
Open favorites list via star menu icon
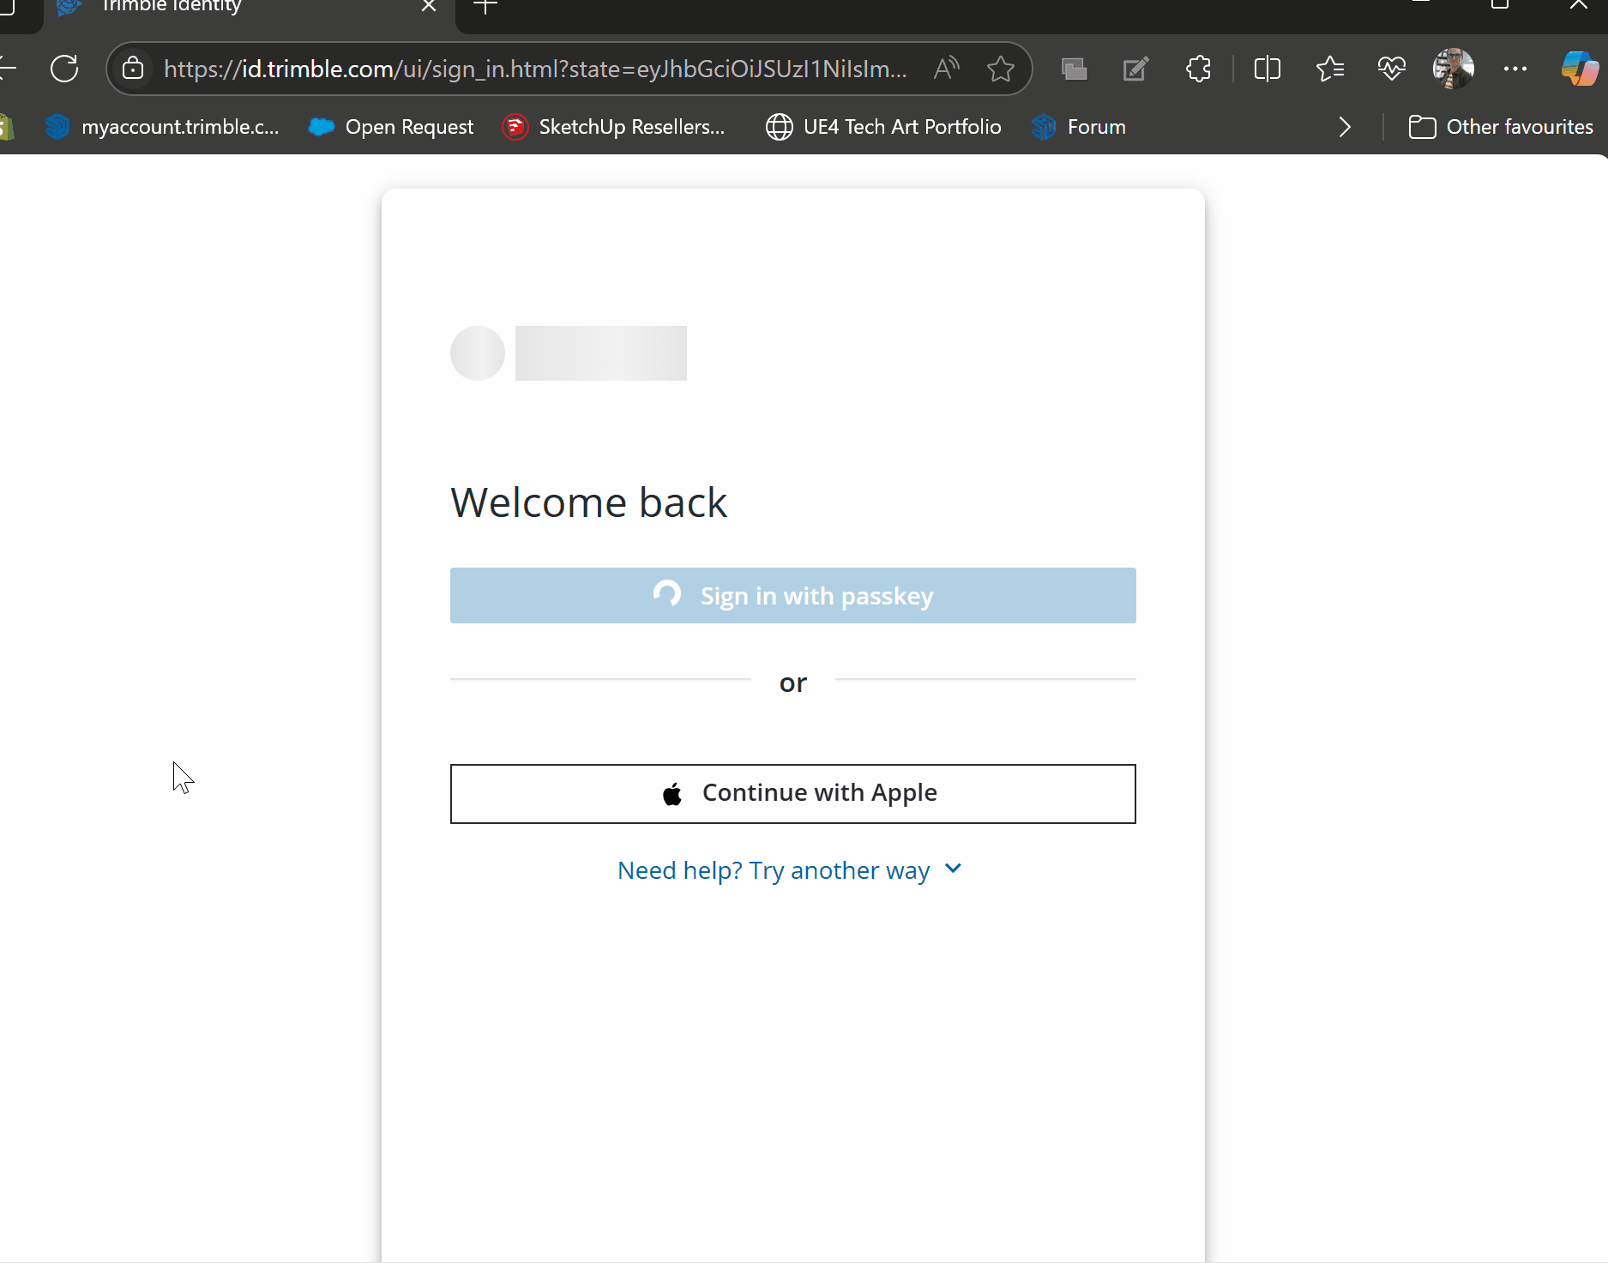(x=1329, y=69)
